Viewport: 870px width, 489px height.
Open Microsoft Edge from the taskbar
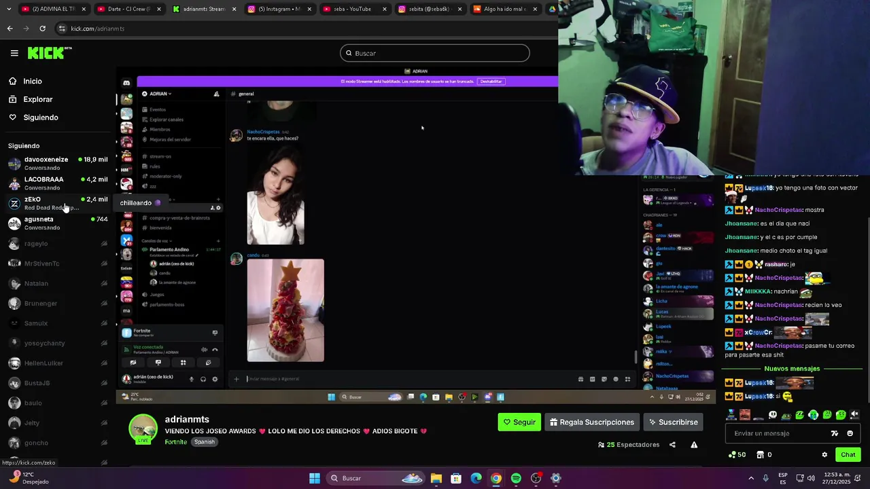coord(476,478)
